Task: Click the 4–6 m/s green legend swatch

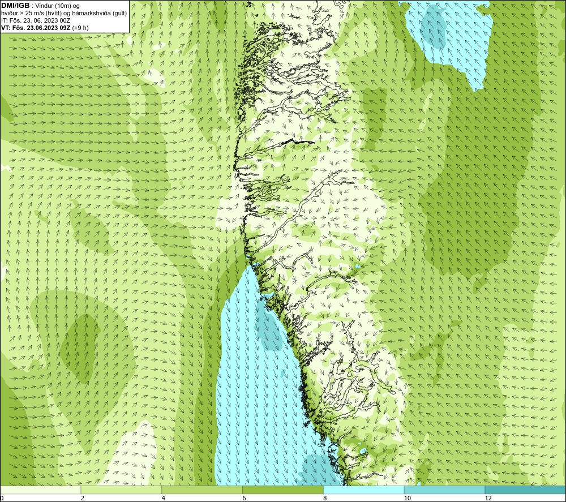Action: [202, 490]
